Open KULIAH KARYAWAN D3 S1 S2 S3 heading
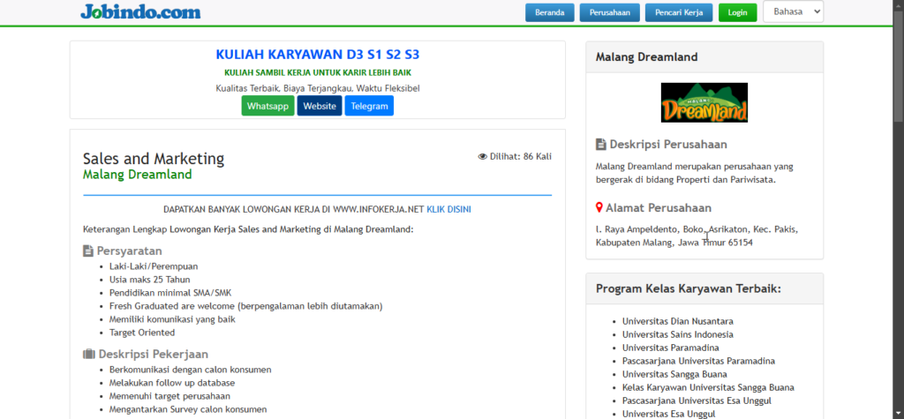 tap(318, 55)
